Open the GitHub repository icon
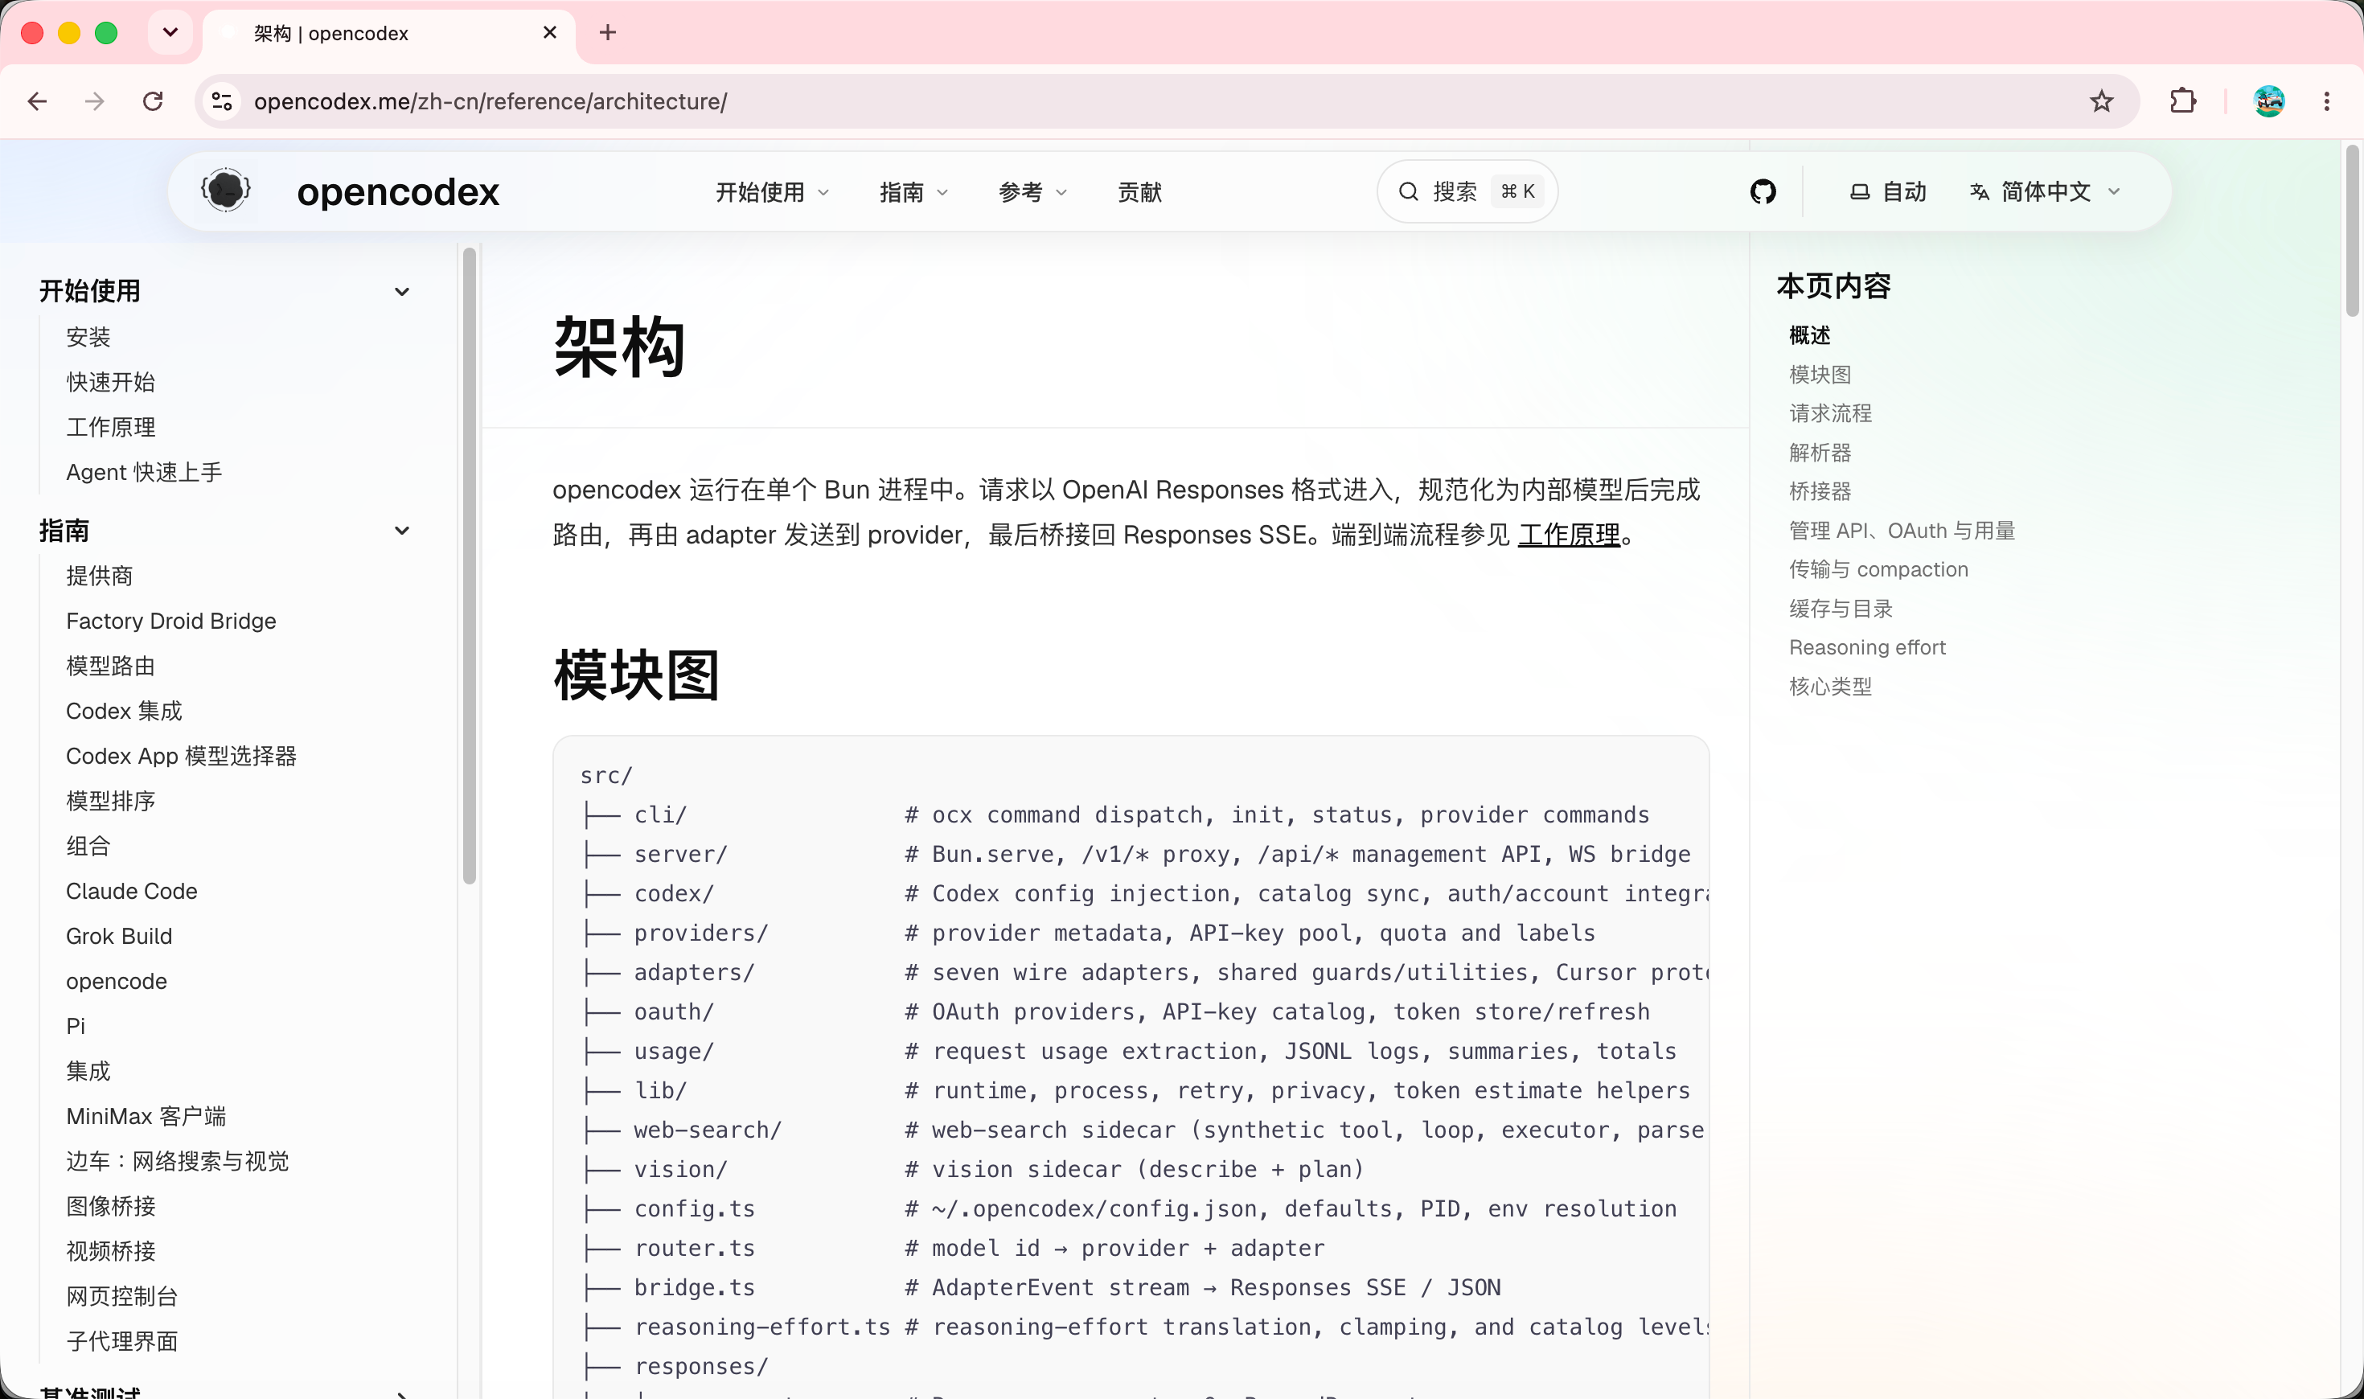Image resolution: width=2364 pixels, height=1399 pixels. pos(1763,191)
